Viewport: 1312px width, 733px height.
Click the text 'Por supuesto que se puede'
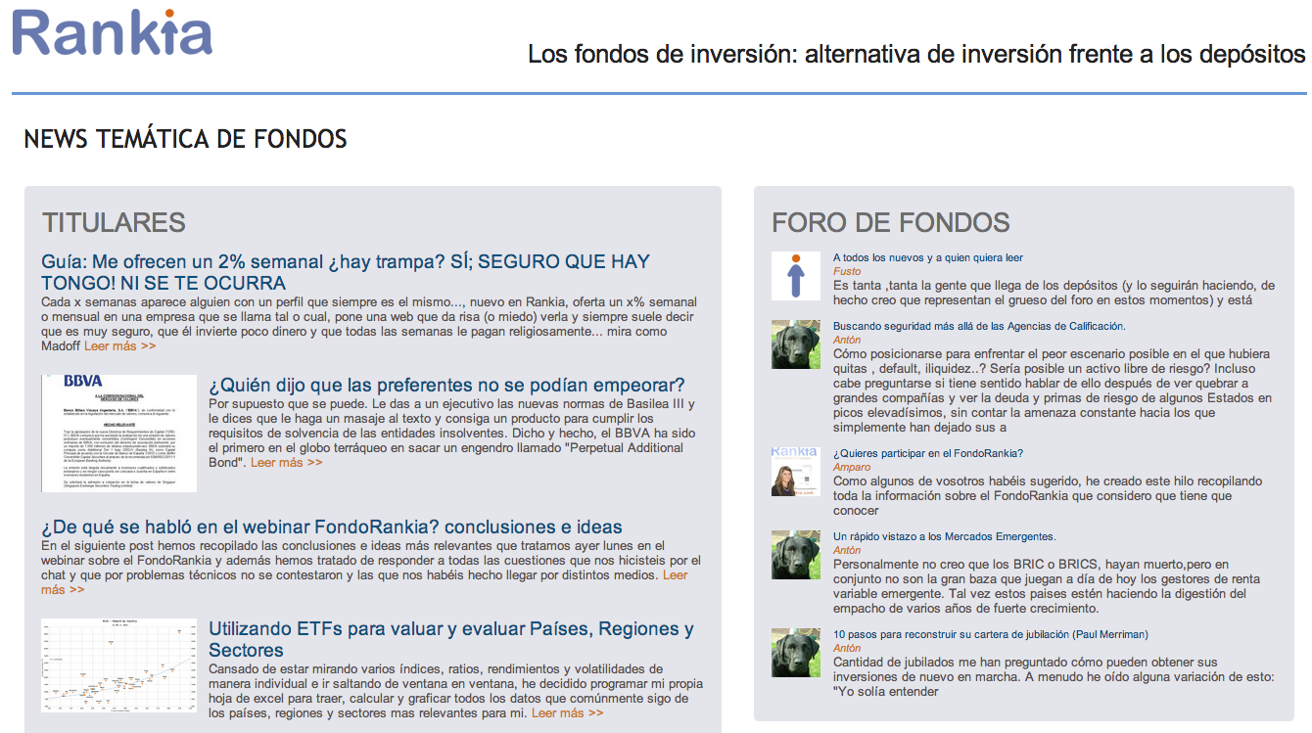[x=284, y=404]
